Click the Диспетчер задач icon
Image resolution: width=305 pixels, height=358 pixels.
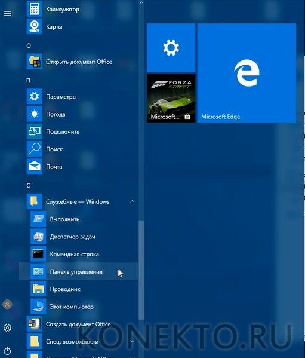(38, 237)
